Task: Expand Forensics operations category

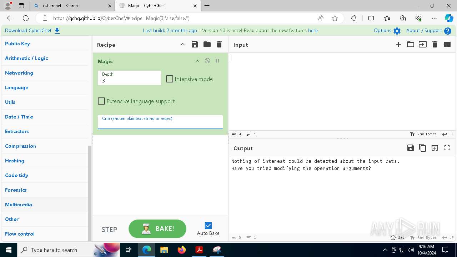Action: coord(45,190)
